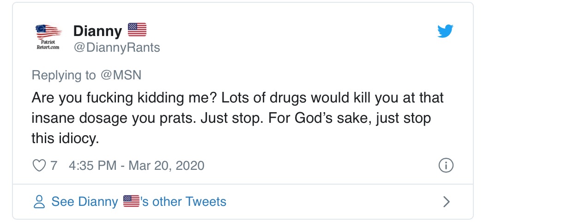562x222 pixels.
Task: Open the 4:35 PM timestamp link
Action: [x=92, y=165]
